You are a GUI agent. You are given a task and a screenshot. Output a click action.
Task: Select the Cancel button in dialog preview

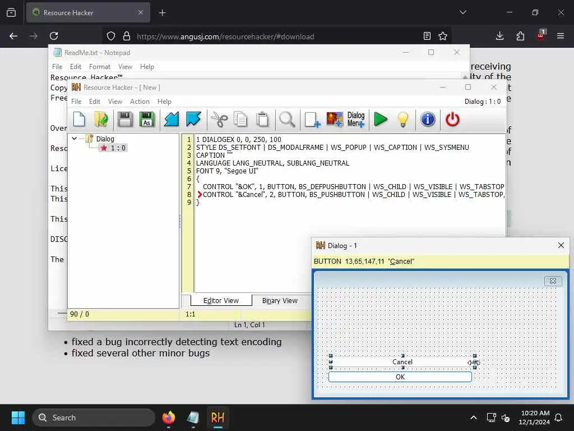pyautogui.click(x=402, y=362)
